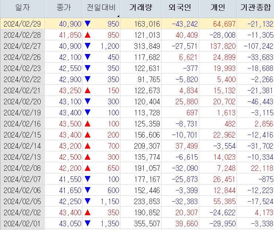Click the foreigner value -377
Screen dimensions: 274x230
pos(190,68)
